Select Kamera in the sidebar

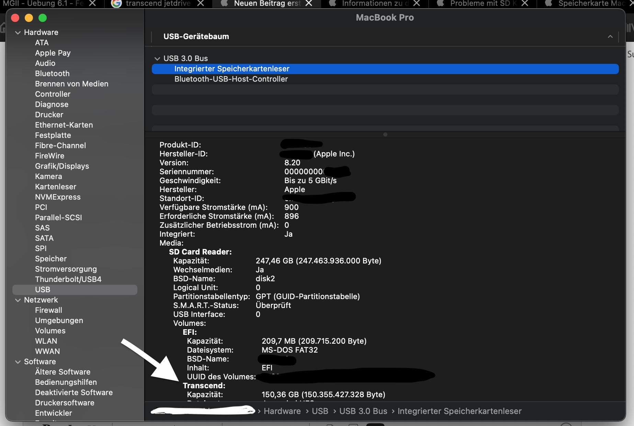pyautogui.click(x=49, y=177)
